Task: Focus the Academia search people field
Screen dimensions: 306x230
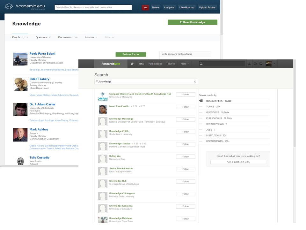Action: (x=93, y=7)
